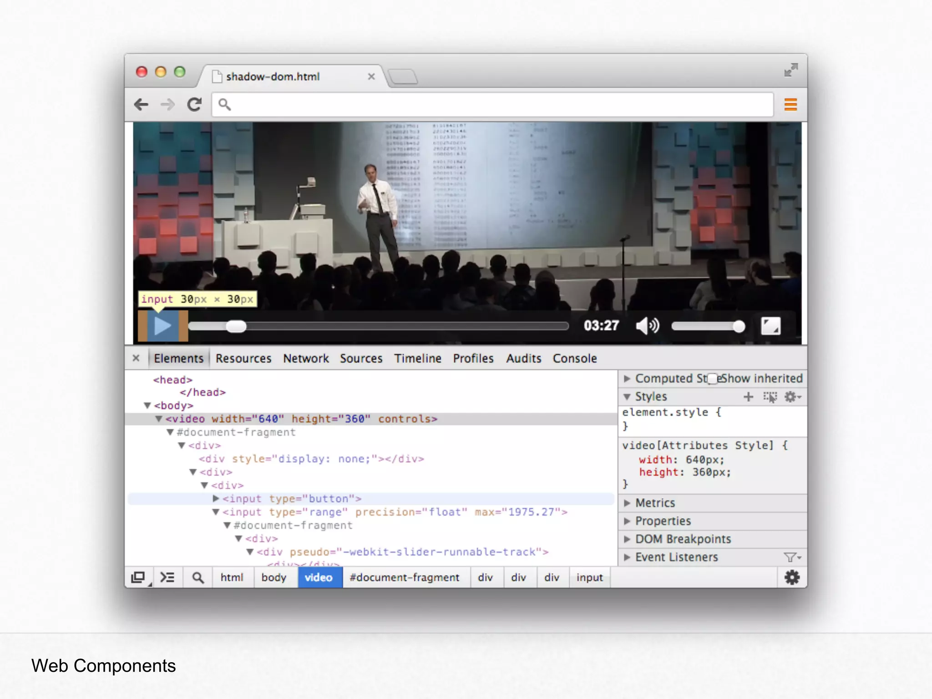Undock DevTools with the dock window icon
The height and width of the screenshot is (699, 932).
(139, 577)
